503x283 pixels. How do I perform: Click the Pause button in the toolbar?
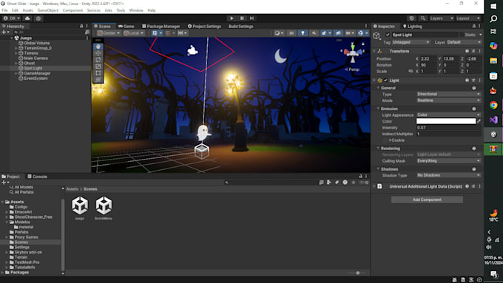[242, 18]
